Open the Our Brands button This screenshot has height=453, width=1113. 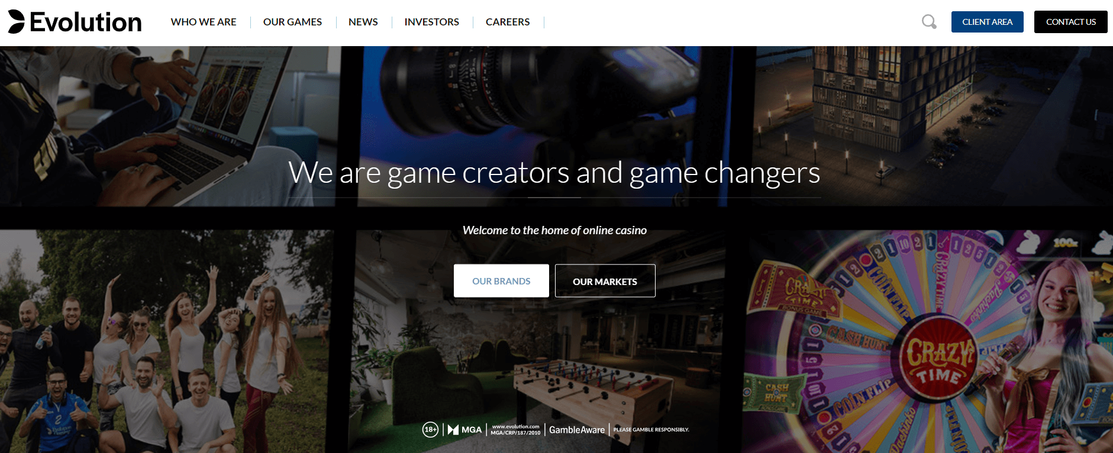click(501, 281)
